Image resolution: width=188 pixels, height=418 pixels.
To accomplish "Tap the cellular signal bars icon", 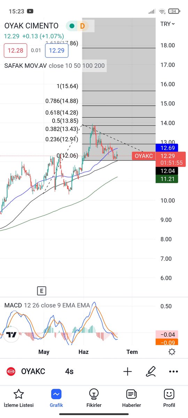I will pos(151,11).
